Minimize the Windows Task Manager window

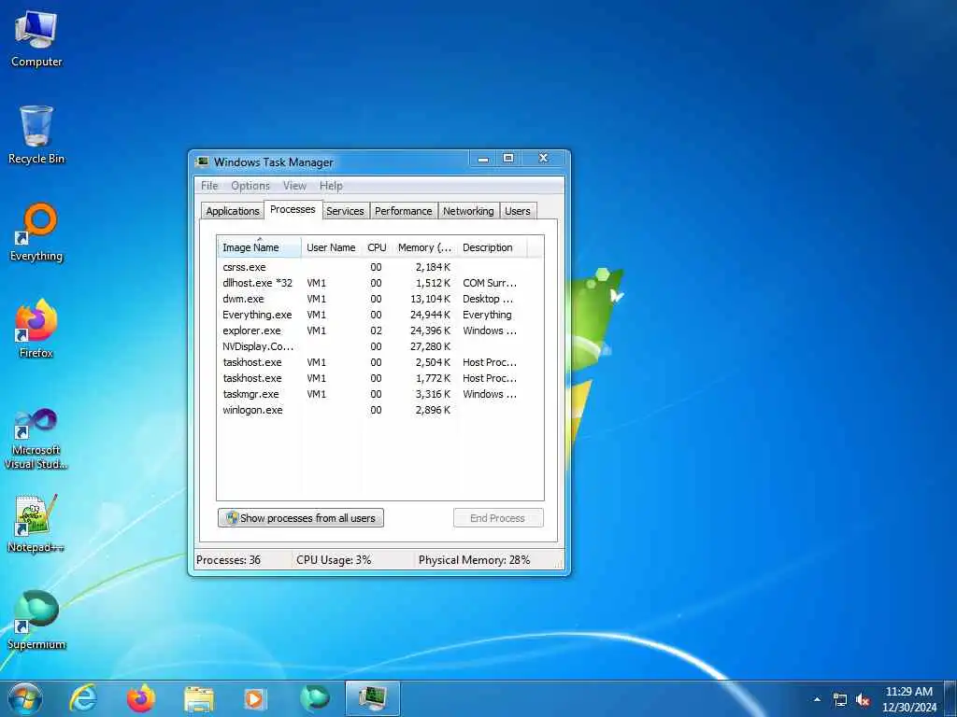pyautogui.click(x=483, y=159)
